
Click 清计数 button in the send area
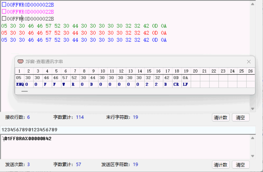pyautogui.click(x=220, y=165)
